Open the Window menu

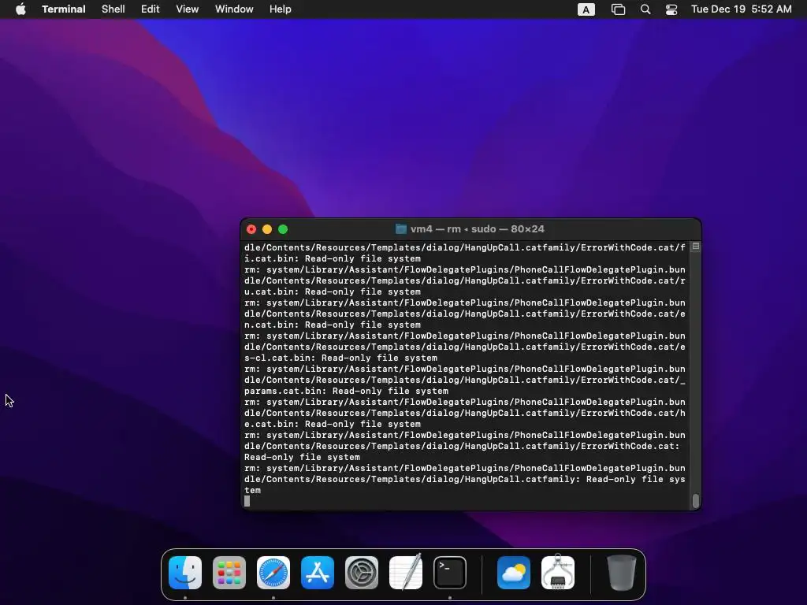point(234,9)
